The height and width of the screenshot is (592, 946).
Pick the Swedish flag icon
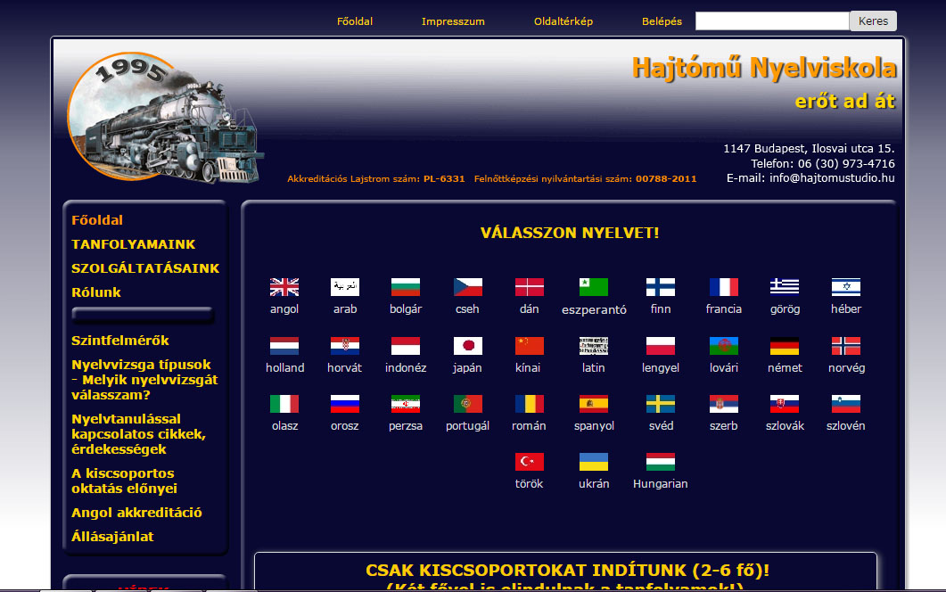point(661,404)
